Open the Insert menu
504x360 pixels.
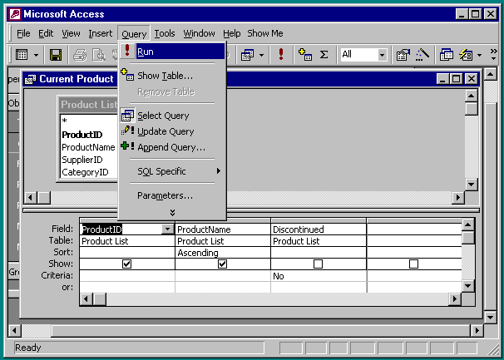tap(101, 33)
